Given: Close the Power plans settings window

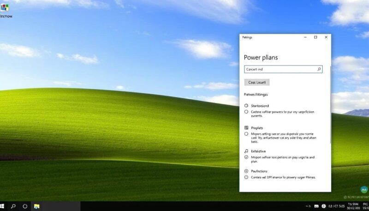Looking at the screenshot, I should pos(326,37).
